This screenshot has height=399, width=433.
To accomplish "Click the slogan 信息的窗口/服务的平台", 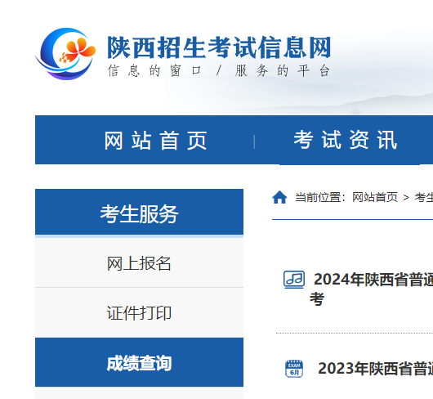I will pos(218,71).
